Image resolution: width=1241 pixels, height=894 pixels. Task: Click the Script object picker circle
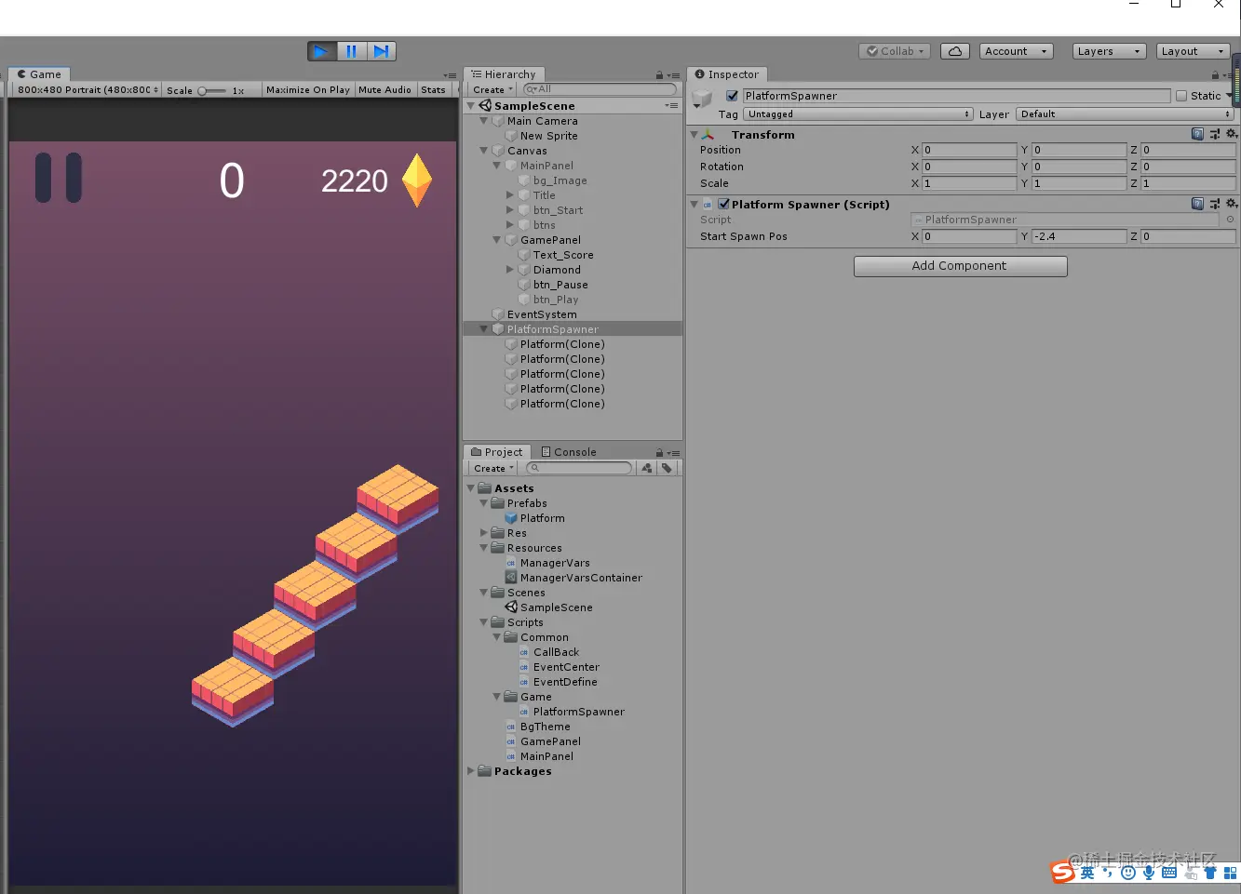coord(1230,220)
